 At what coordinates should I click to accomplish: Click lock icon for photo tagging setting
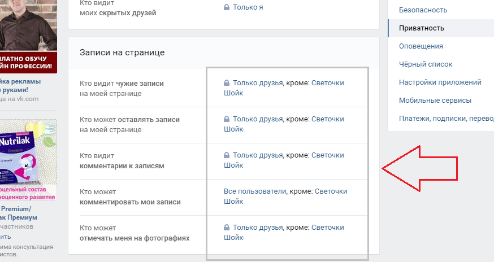coord(227,228)
